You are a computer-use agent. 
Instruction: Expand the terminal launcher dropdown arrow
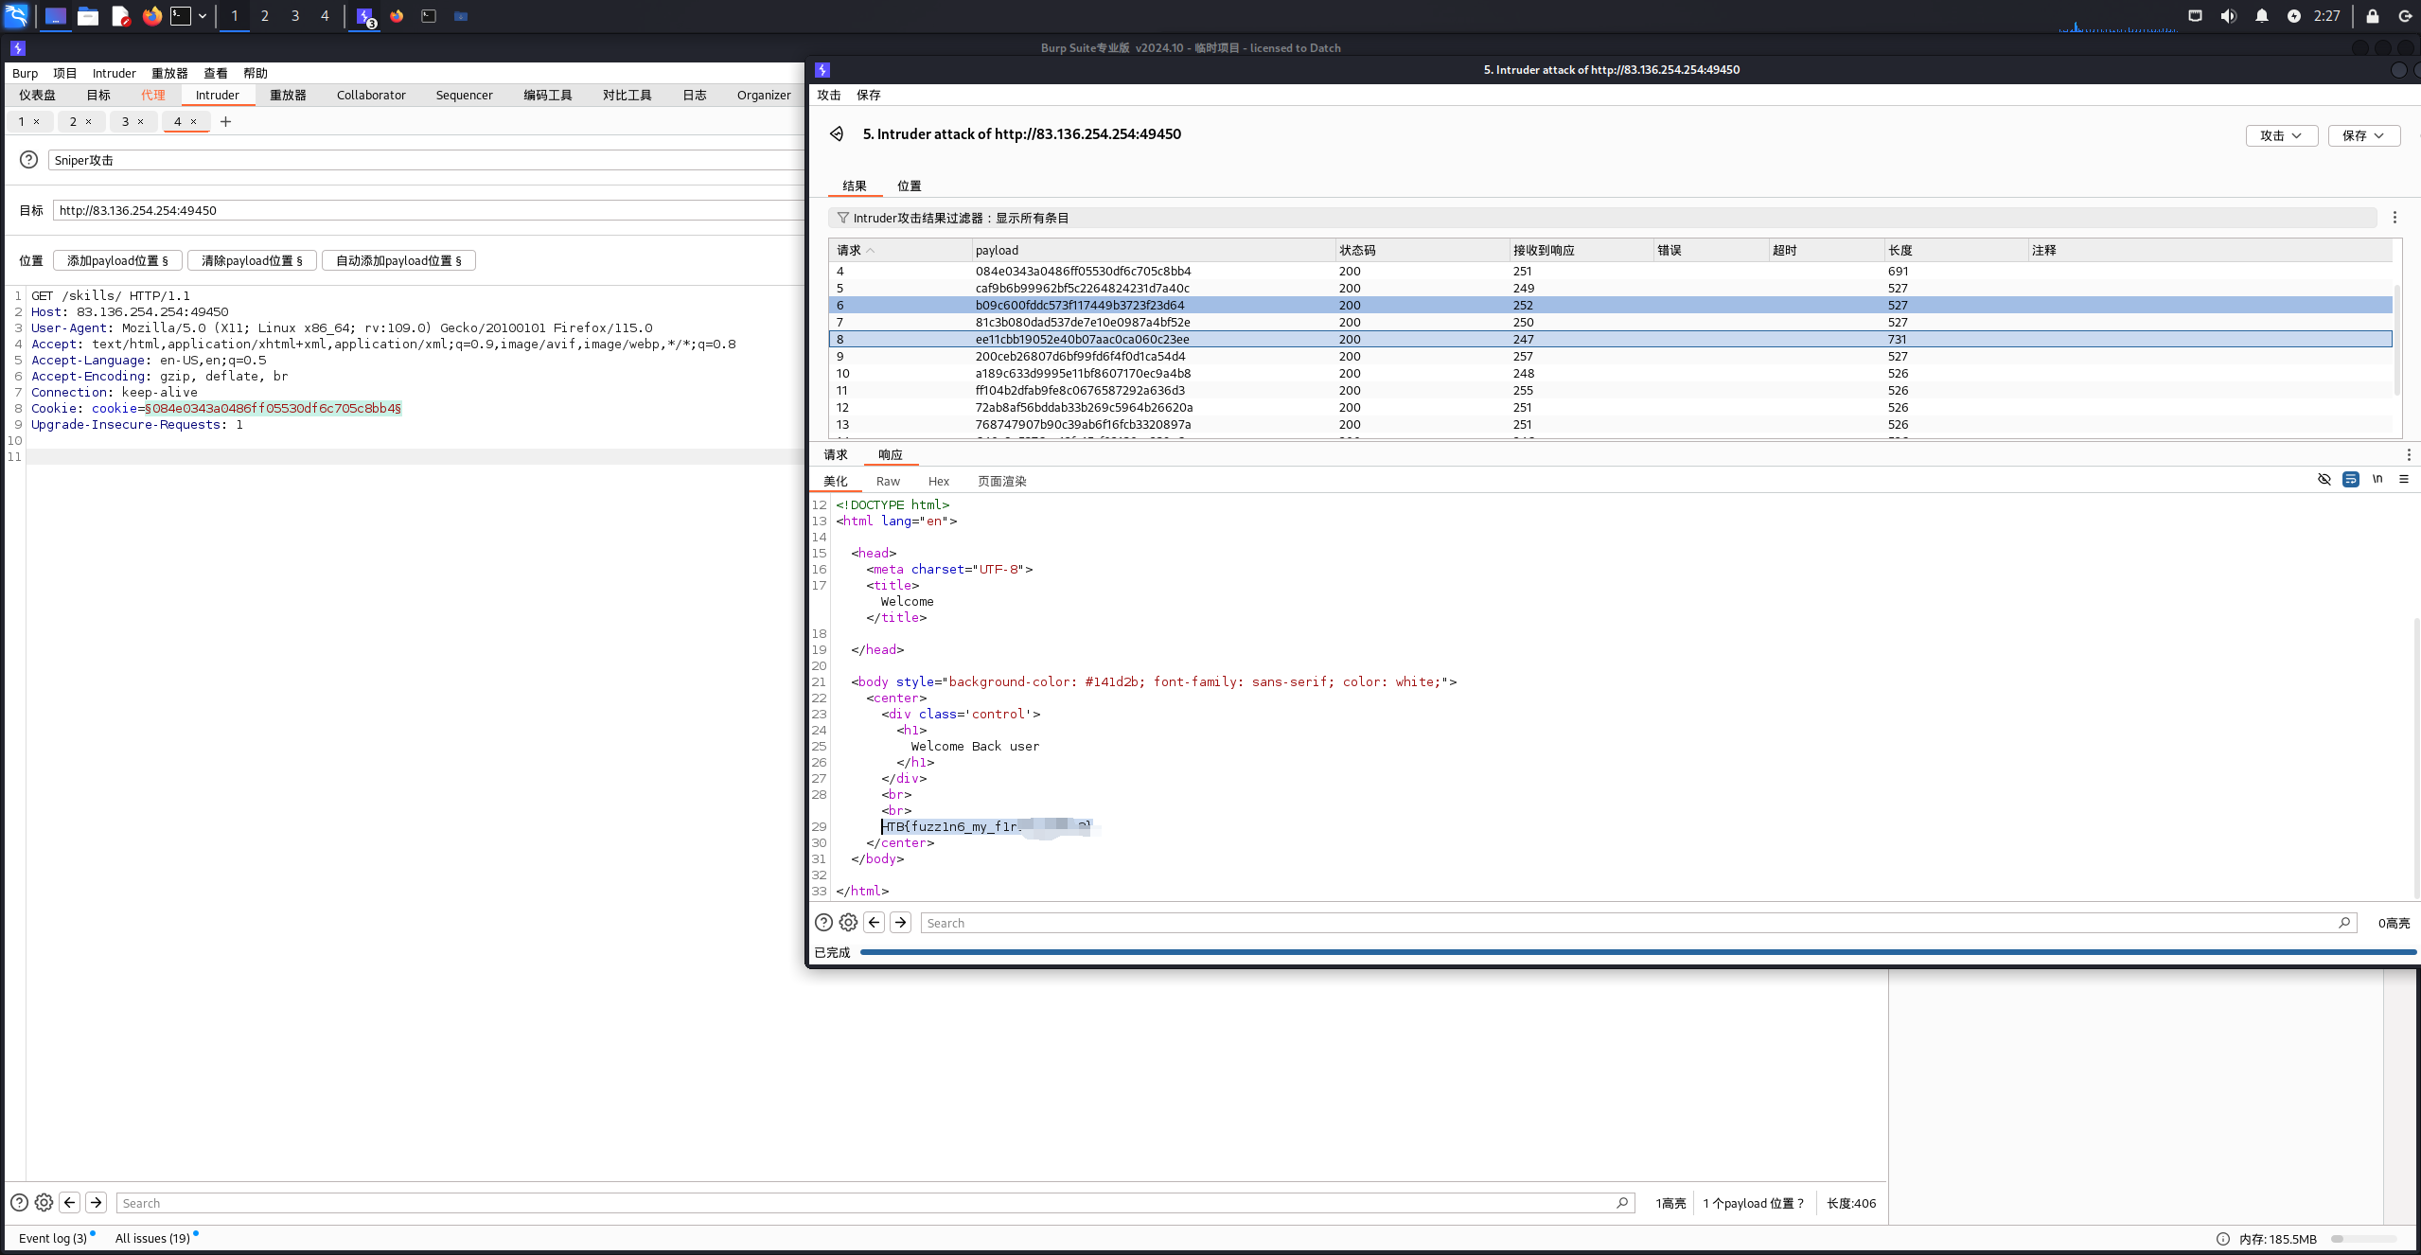click(203, 16)
